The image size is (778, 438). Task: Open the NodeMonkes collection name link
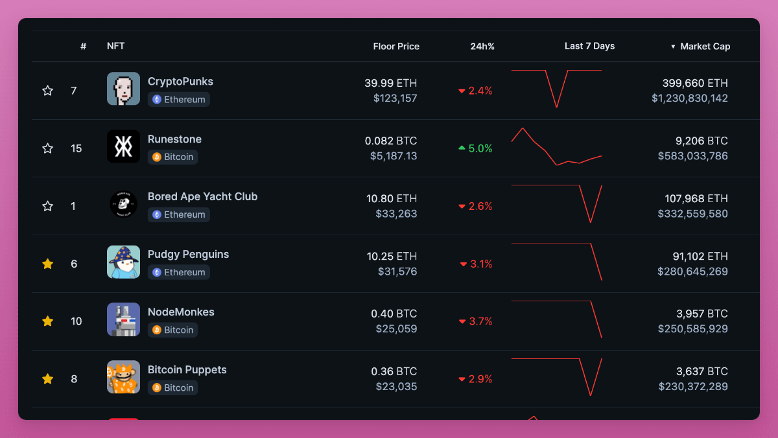point(181,312)
